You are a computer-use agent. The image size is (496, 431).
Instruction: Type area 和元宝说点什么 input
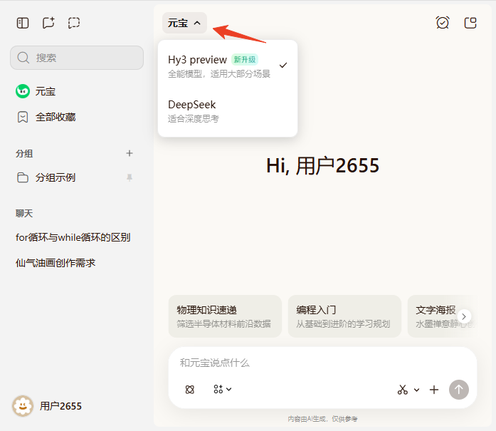322,363
